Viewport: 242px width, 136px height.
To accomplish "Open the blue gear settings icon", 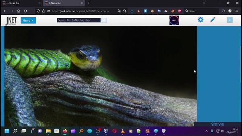I will tap(200, 20).
